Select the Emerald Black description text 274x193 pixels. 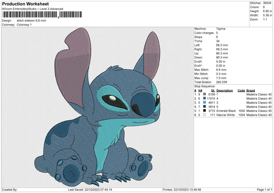click(226, 111)
